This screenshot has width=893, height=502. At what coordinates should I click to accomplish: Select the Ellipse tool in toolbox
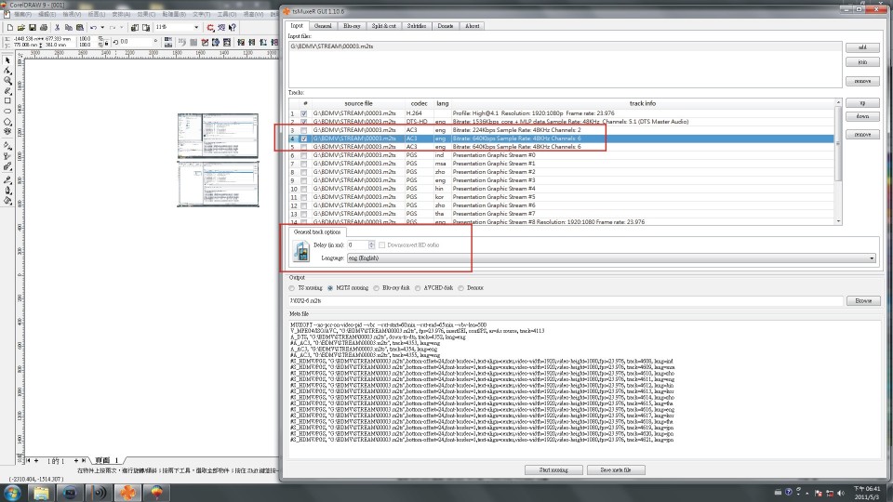[x=7, y=112]
